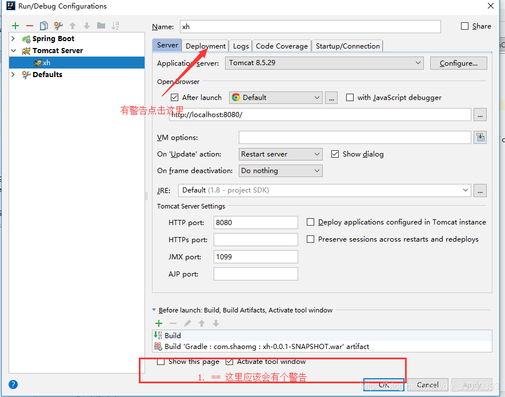This screenshot has width=505, height=397.
Task: Click the localhost URL field
Action: tap(320, 115)
